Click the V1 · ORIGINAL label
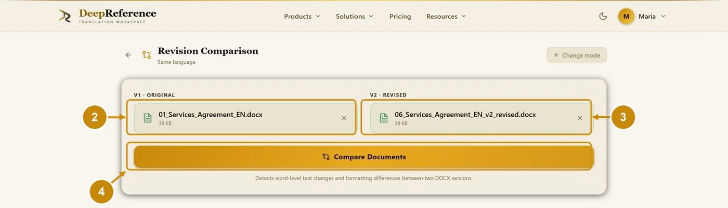The height and width of the screenshot is (208, 728). click(154, 95)
